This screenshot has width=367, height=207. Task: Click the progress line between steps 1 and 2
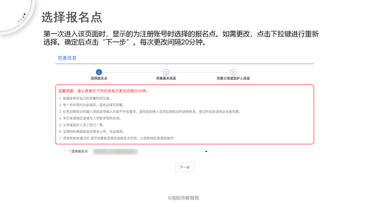pos(132,72)
